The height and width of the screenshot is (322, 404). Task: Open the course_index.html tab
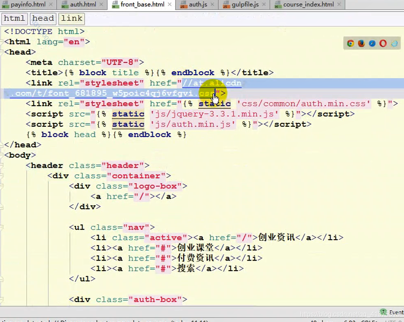[308, 5]
